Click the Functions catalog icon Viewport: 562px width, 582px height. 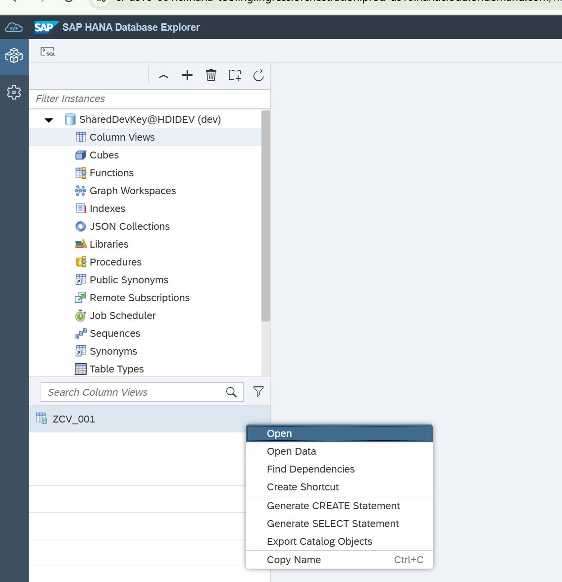tap(81, 173)
